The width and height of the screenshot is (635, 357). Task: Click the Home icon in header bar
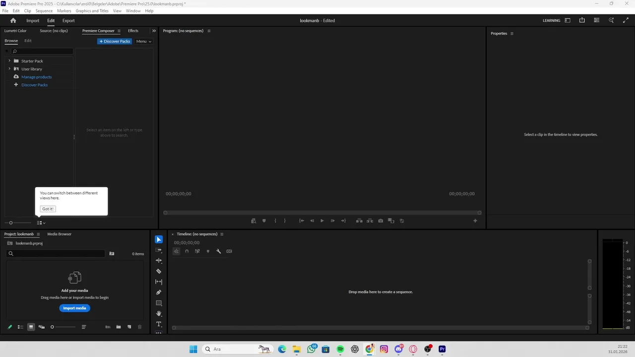coord(13,20)
